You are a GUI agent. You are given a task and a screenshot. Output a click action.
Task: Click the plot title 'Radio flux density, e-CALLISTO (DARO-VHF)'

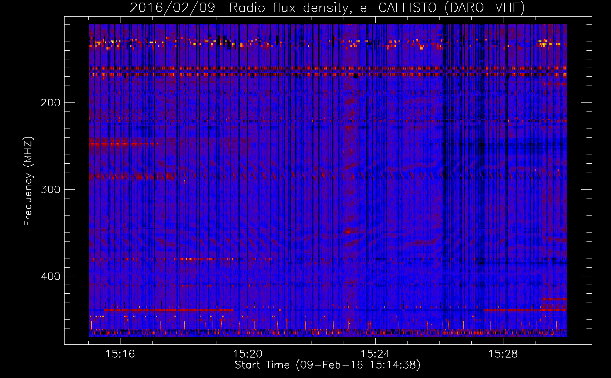pos(377,8)
